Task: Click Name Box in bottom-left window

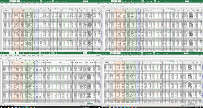Action: (x=3, y=58)
